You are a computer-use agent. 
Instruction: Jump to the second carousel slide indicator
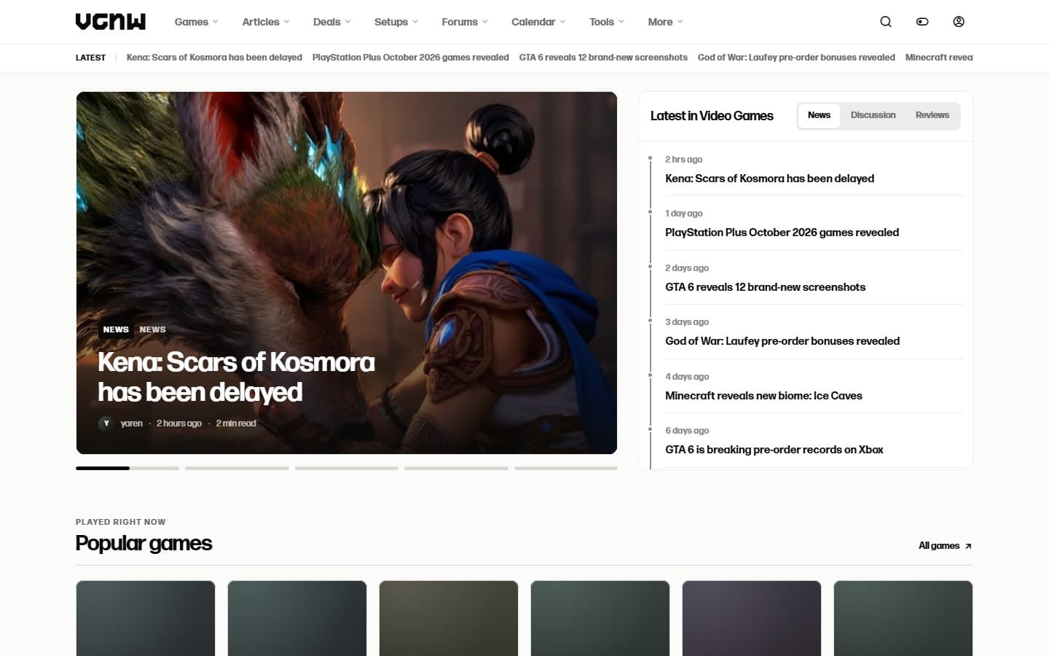[x=237, y=468]
